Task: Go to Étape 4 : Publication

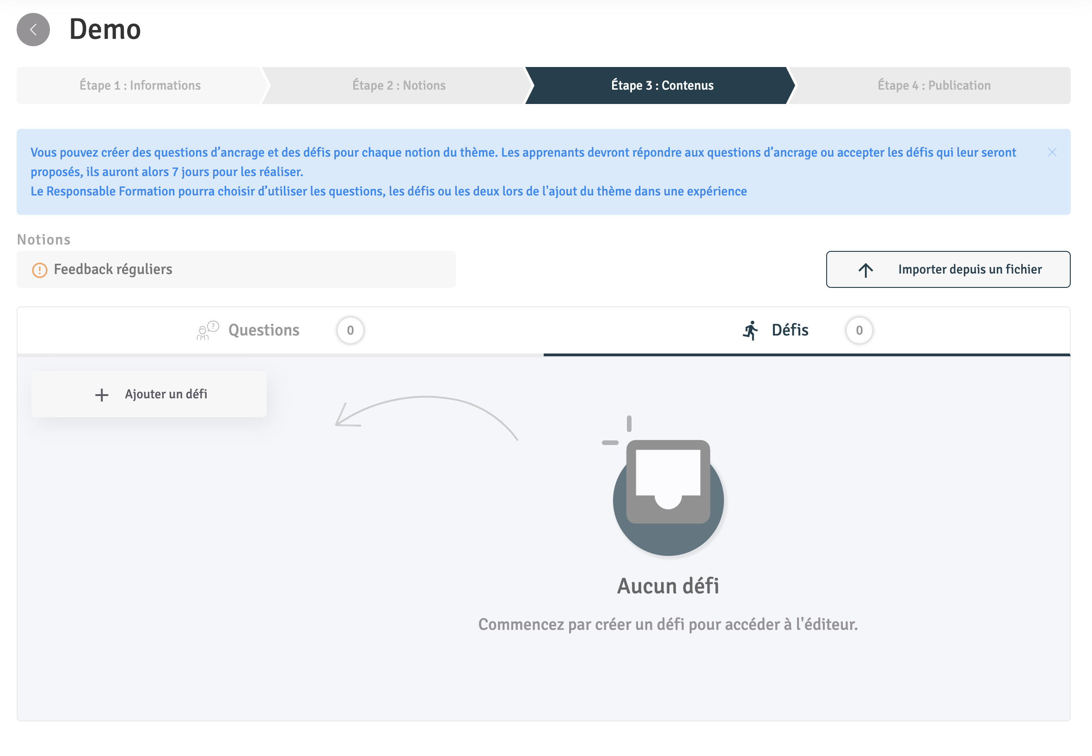Action: (x=934, y=85)
